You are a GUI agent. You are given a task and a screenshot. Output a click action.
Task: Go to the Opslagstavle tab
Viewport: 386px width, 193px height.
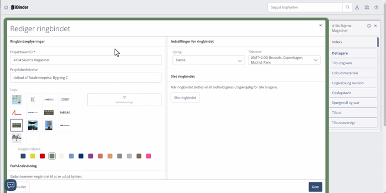click(353, 93)
